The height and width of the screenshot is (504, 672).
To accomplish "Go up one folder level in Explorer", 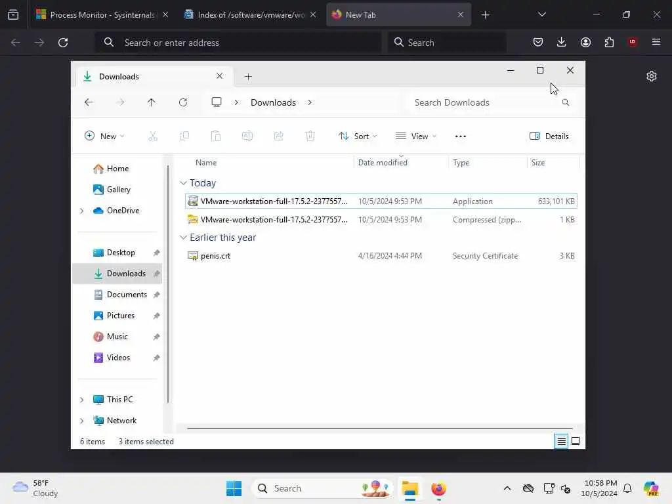I will (152, 102).
